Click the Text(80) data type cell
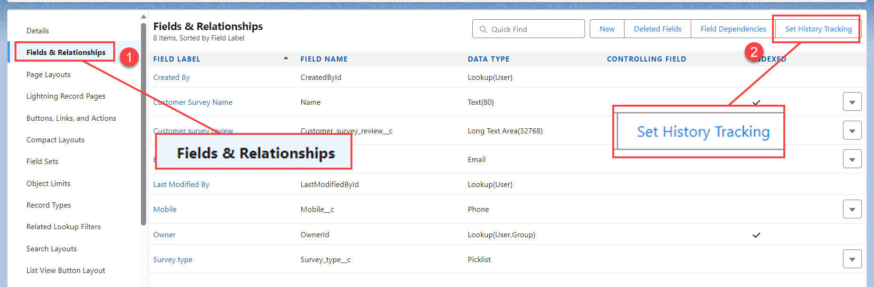Image resolution: width=874 pixels, height=287 pixels. click(481, 102)
